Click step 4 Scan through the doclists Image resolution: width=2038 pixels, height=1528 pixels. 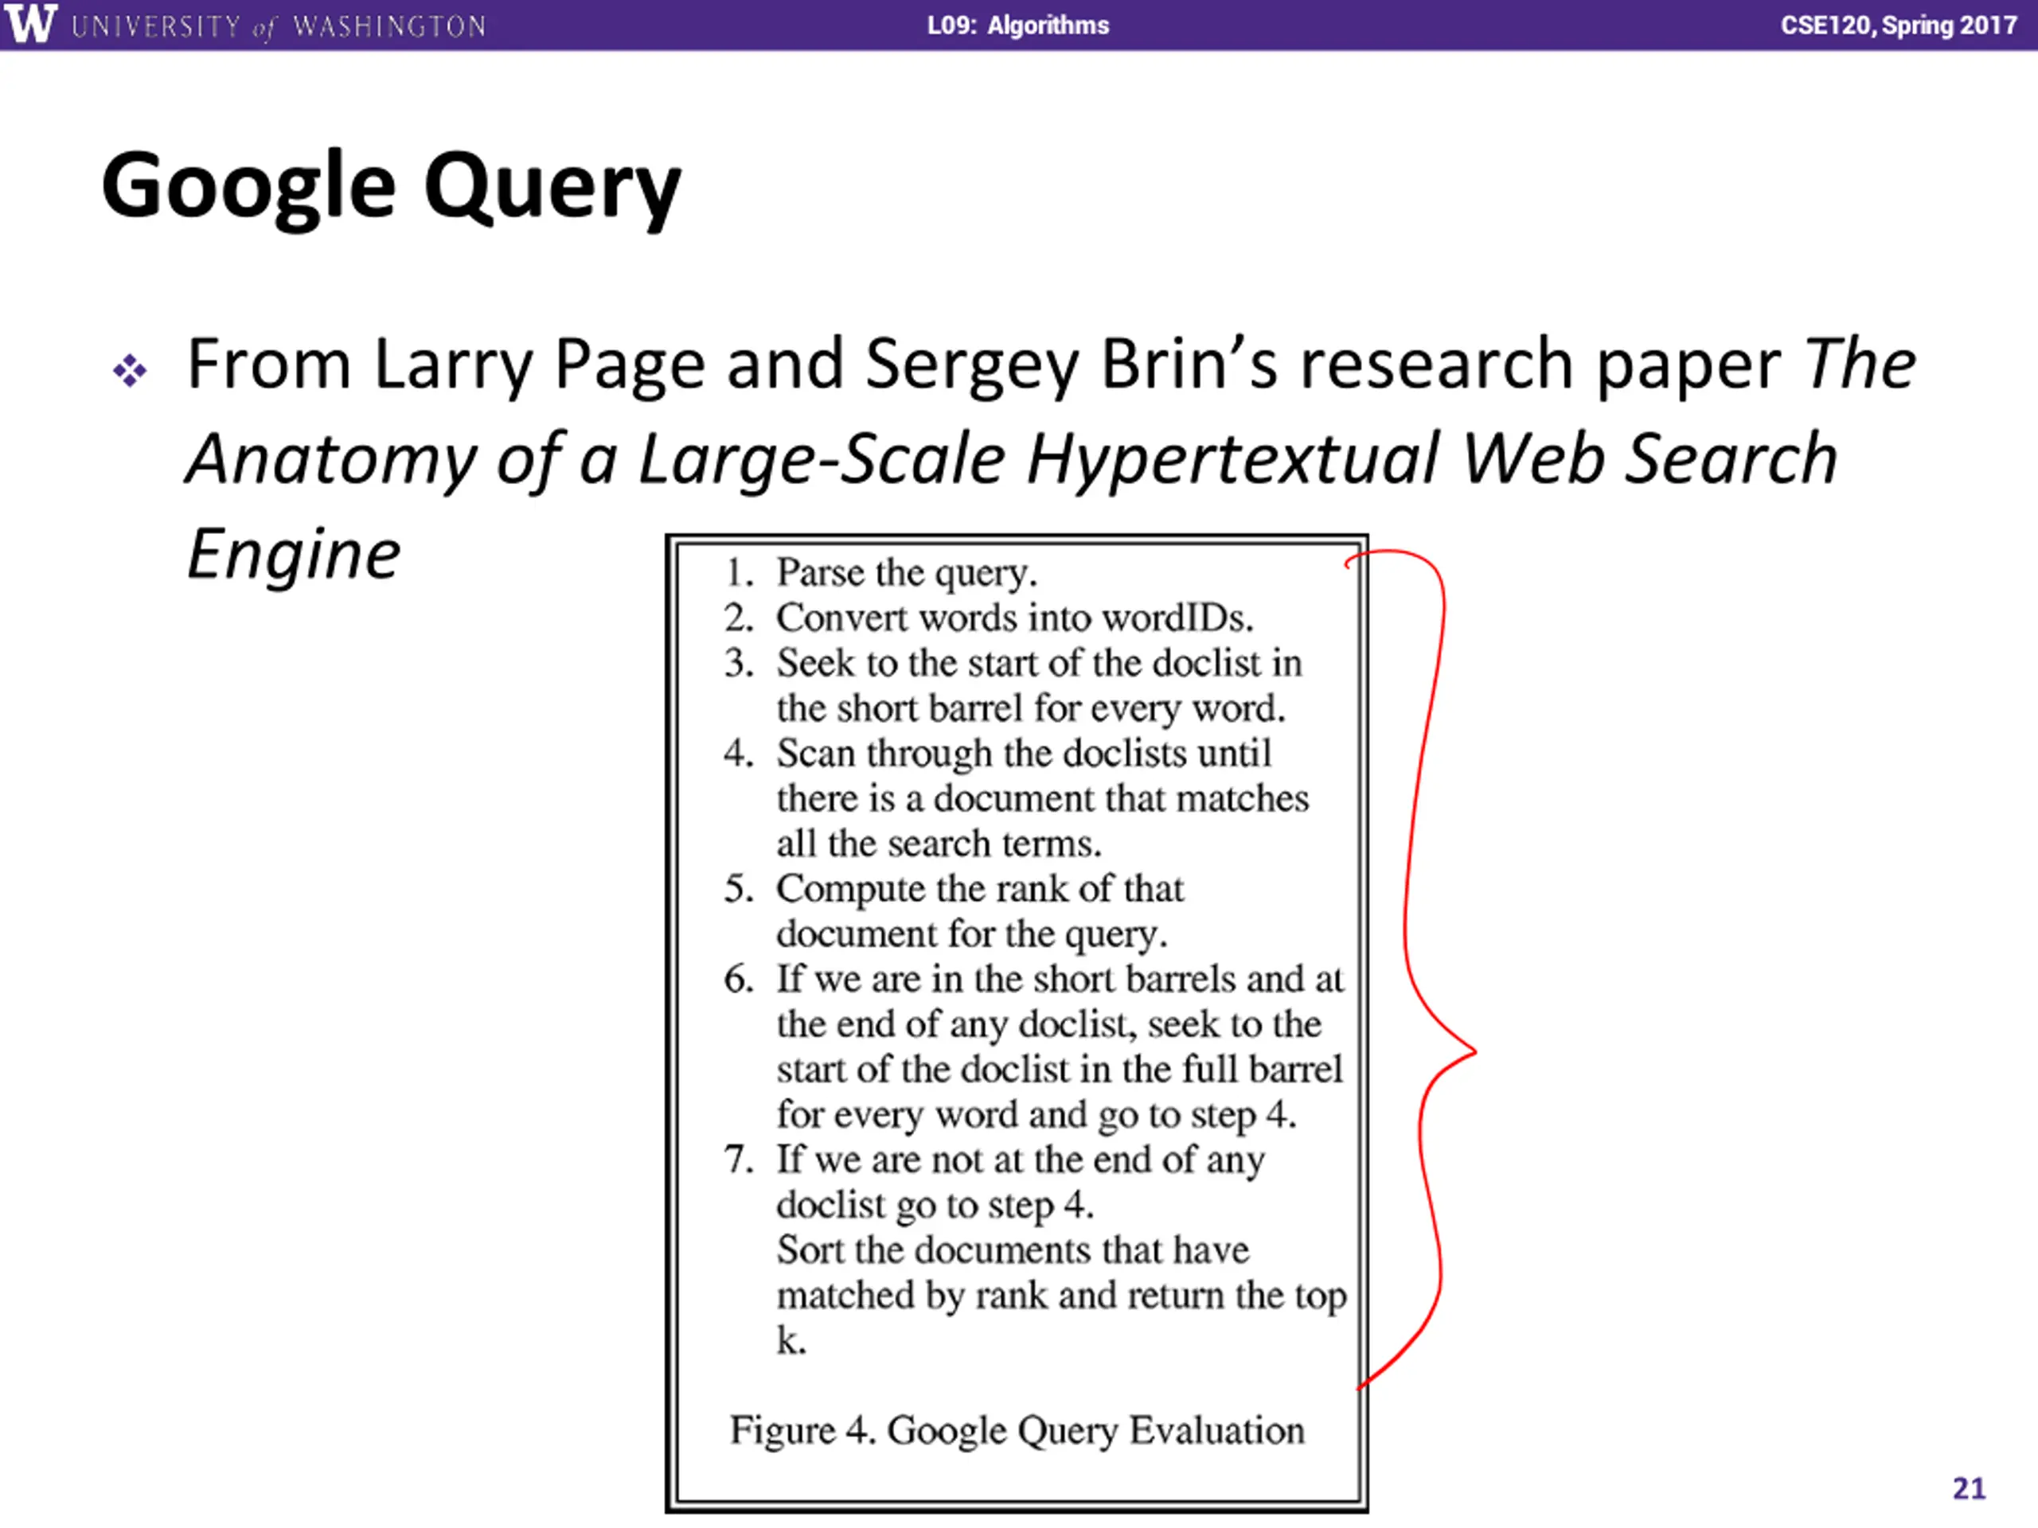[1017, 798]
